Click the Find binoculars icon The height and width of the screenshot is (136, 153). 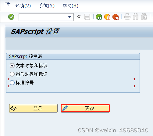click(x=136, y=16)
